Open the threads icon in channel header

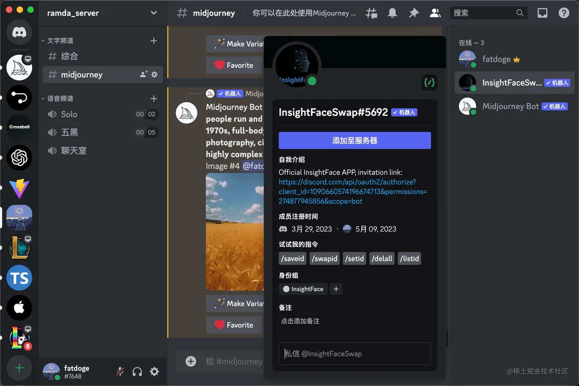(371, 13)
